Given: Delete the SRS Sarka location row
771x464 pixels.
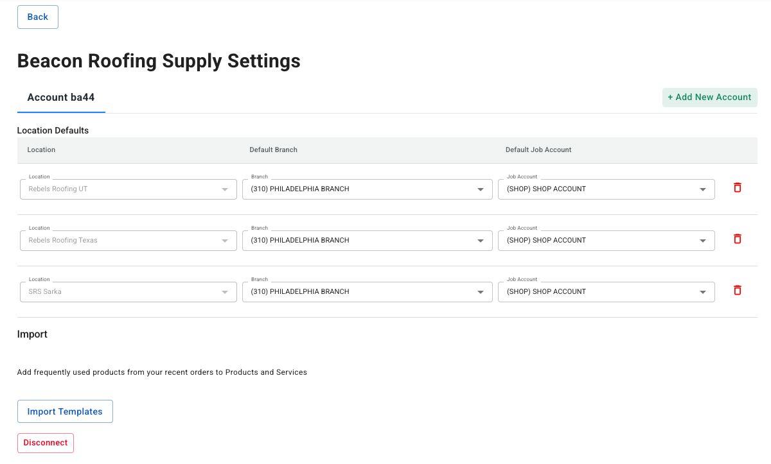Looking at the screenshot, I should pos(737,291).
